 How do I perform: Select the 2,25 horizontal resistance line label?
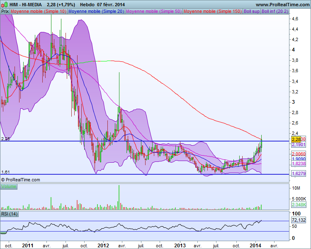point(5,139)
